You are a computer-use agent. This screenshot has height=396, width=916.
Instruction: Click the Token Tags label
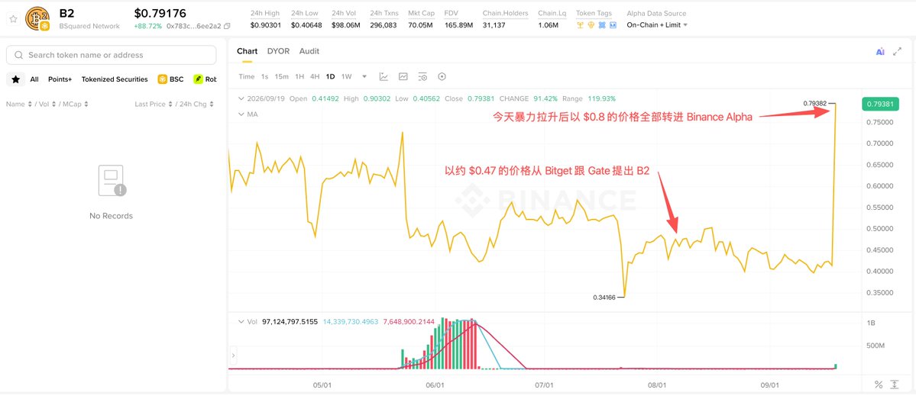594,14
